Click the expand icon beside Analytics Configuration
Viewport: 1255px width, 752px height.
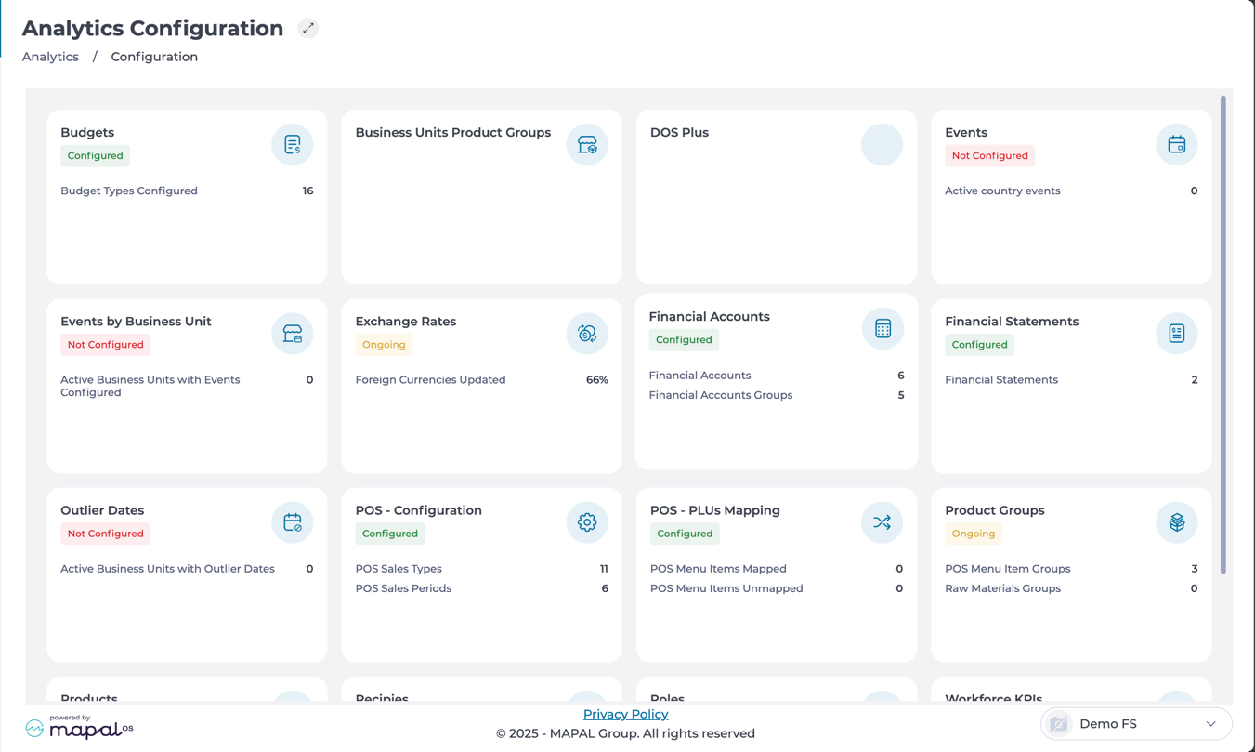tap(308, 28)
